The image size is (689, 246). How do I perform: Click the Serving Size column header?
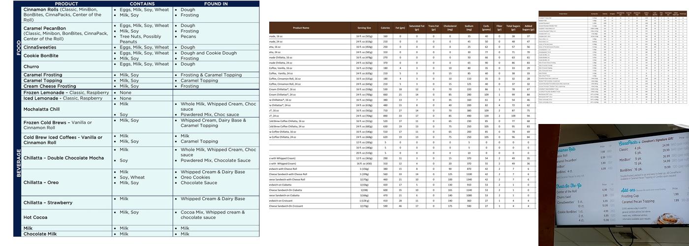point(364,28)
